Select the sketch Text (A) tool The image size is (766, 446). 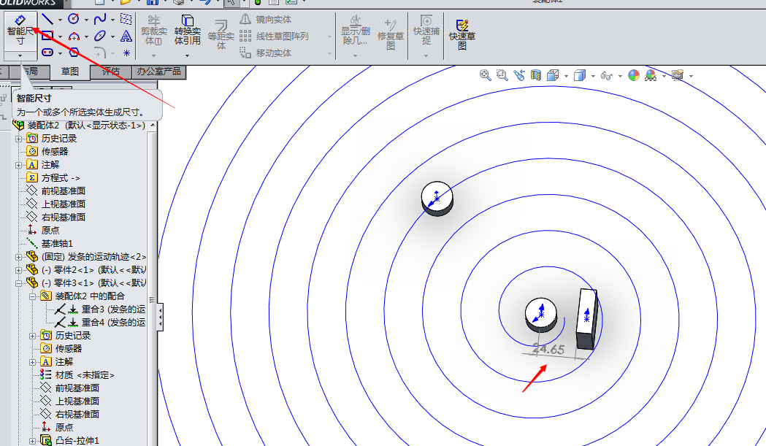coord(126,36)
